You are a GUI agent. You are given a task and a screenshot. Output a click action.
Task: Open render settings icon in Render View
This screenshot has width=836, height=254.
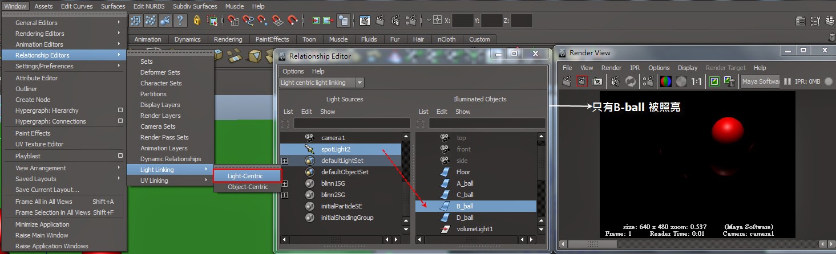pyautogui.click(x=649, y=81)
